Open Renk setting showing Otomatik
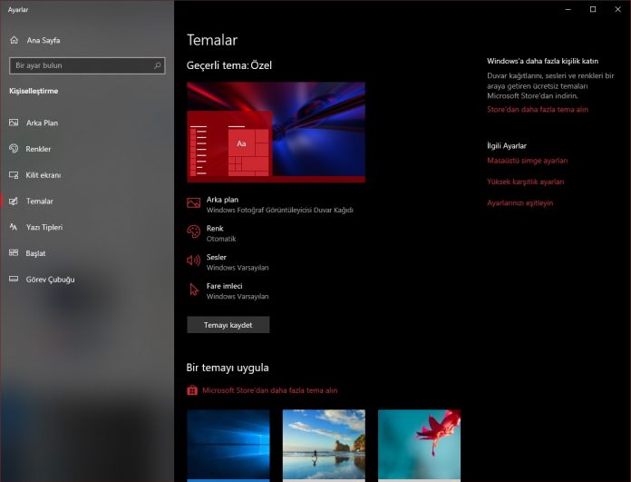 click(211, 233)
